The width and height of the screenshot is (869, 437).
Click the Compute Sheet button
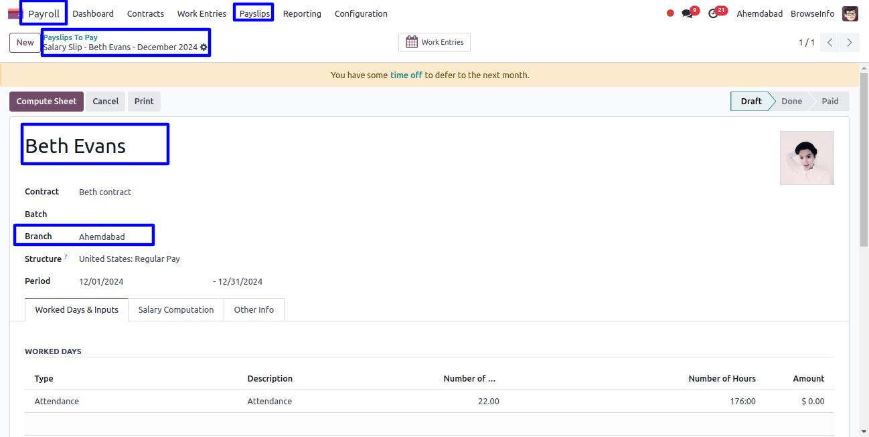click(x=47, y=102)
